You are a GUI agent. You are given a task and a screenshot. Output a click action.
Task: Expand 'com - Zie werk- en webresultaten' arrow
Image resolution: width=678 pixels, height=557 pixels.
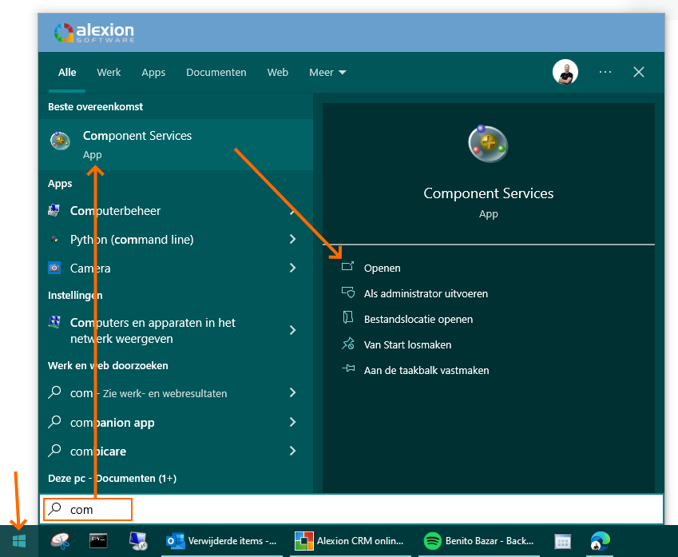pos(293,392)
